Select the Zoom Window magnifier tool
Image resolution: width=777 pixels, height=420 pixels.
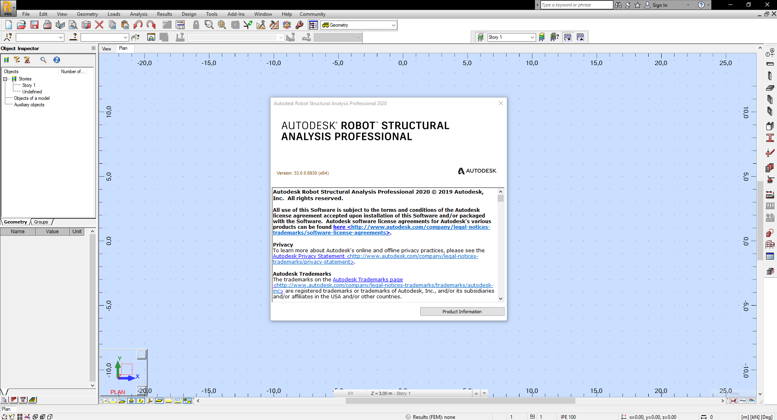click(209, 25)
